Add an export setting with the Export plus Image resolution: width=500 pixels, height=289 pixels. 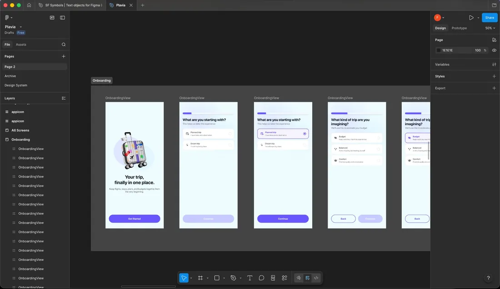click(494, 88)
